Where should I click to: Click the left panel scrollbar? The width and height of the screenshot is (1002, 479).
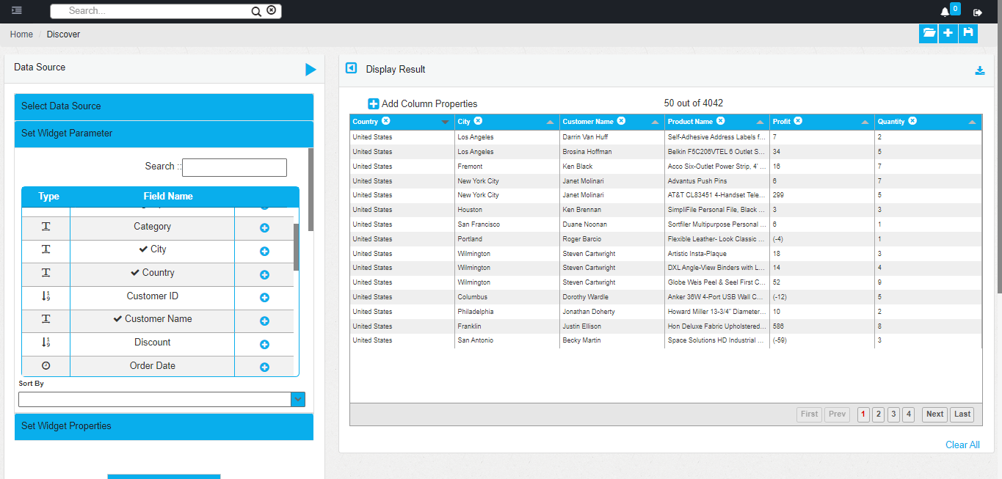(x=311, y=189)
